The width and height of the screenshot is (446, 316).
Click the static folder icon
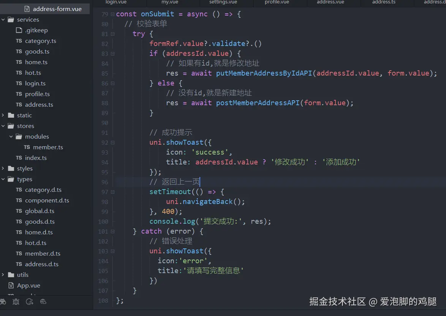tap(11, 115)
